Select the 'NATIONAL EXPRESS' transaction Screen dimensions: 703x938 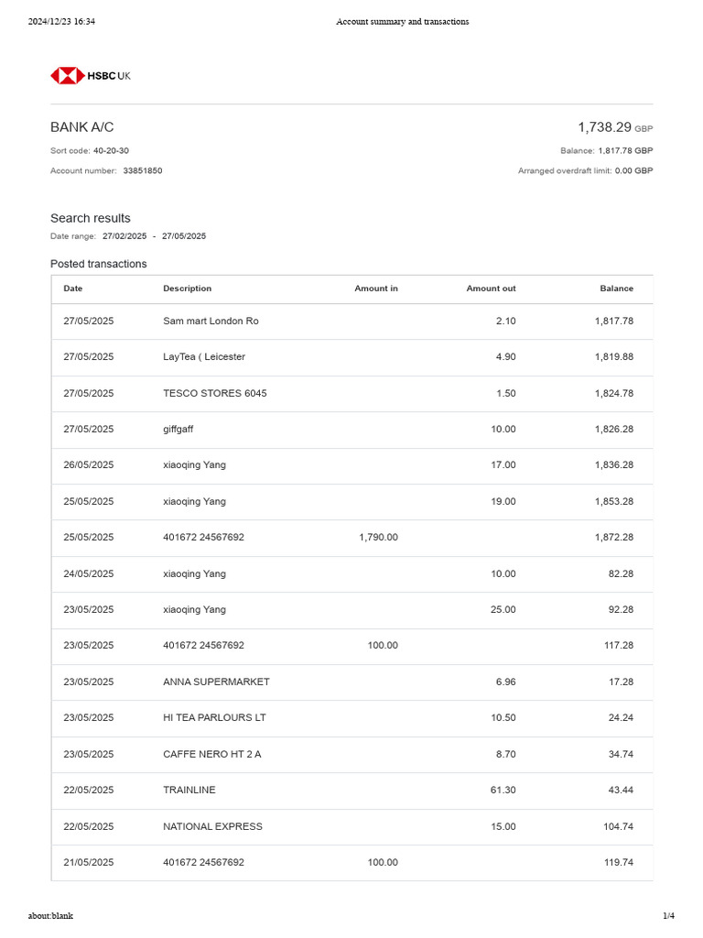pos(212,827)
